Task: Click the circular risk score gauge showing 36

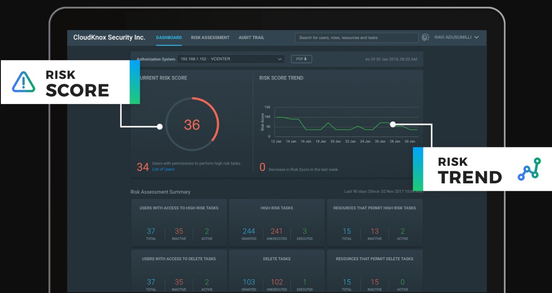Action: 192,125
